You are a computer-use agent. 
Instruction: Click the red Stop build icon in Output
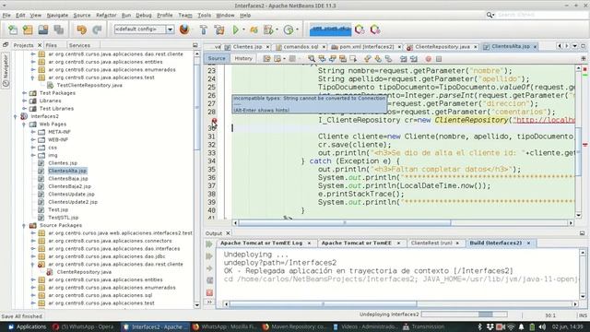click(209, 292)
